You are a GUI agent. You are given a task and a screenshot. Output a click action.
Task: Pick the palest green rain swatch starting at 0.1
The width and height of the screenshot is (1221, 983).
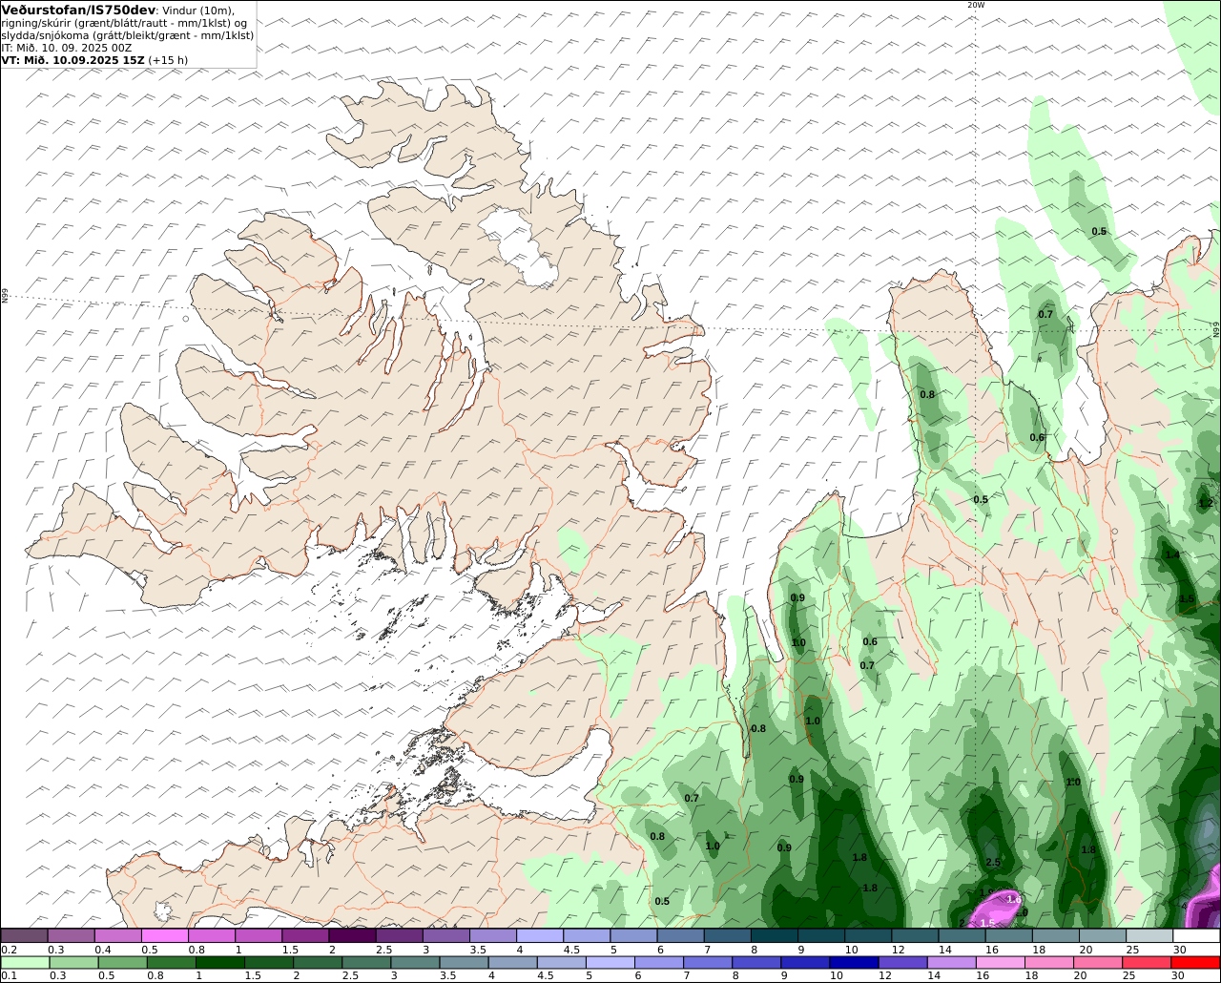(25, 962)
